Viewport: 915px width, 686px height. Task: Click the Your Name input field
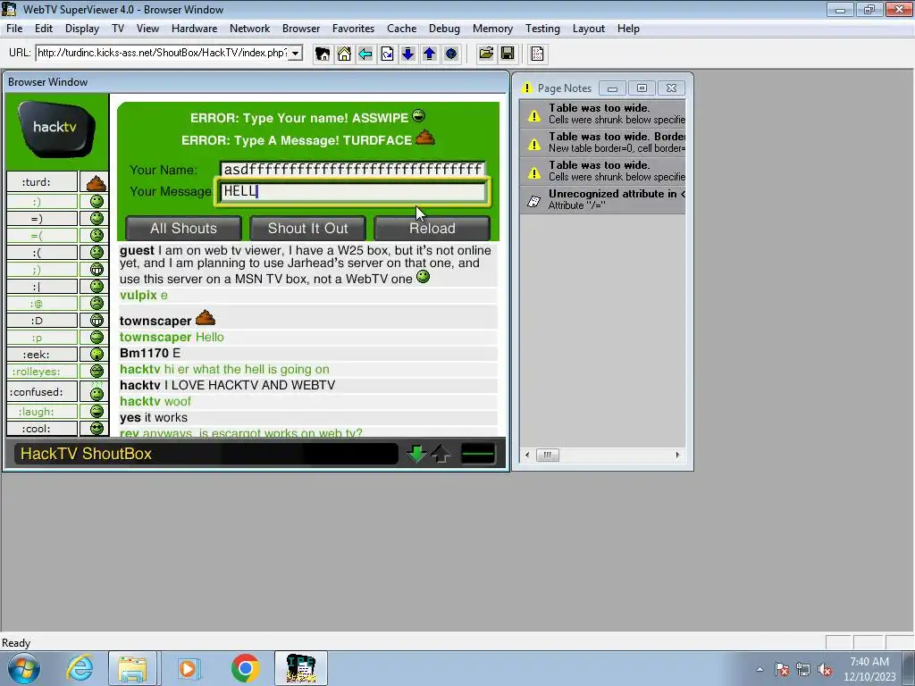point(352,169)
